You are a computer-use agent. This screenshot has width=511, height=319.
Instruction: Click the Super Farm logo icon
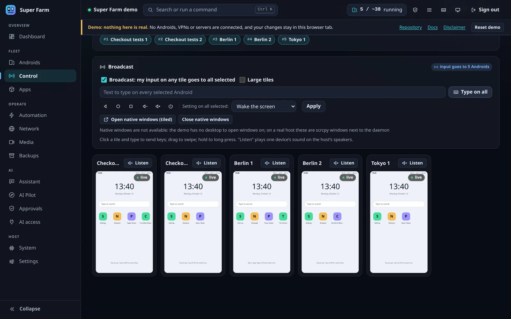11,10
